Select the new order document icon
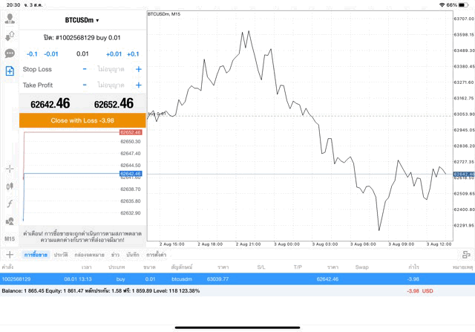The image size is (475, 332). pyautogui.click(x=10, y=71)
